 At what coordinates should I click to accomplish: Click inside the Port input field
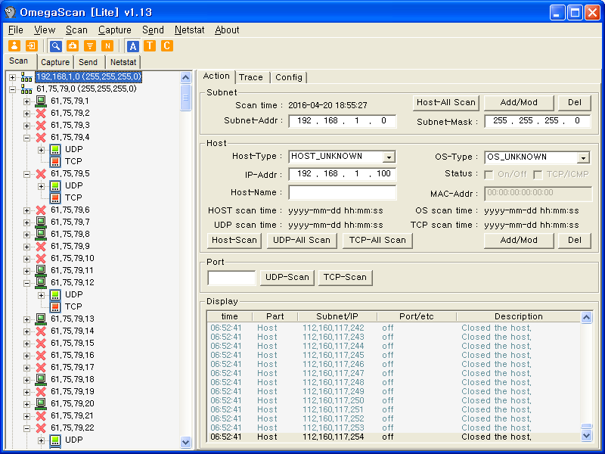click(231, 277)
